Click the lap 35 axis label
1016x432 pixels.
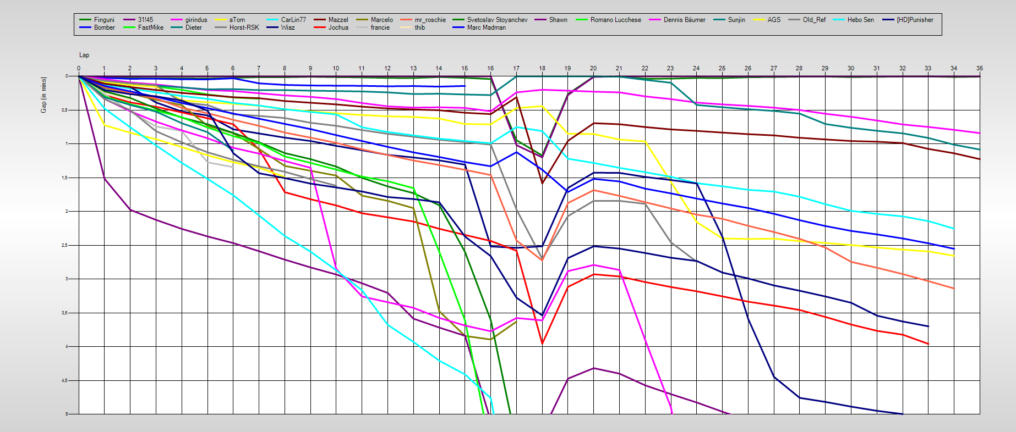point(979,69)
